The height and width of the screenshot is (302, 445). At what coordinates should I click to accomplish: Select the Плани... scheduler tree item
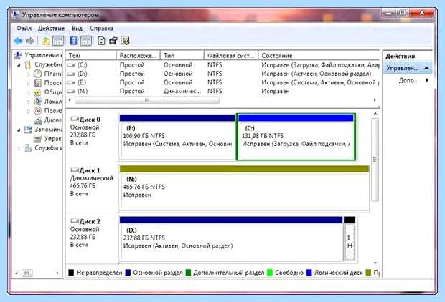pyautogui.click(x=48, y=74)
